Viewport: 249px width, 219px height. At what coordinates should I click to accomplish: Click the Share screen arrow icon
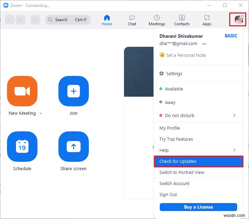[x=74, y=147]
